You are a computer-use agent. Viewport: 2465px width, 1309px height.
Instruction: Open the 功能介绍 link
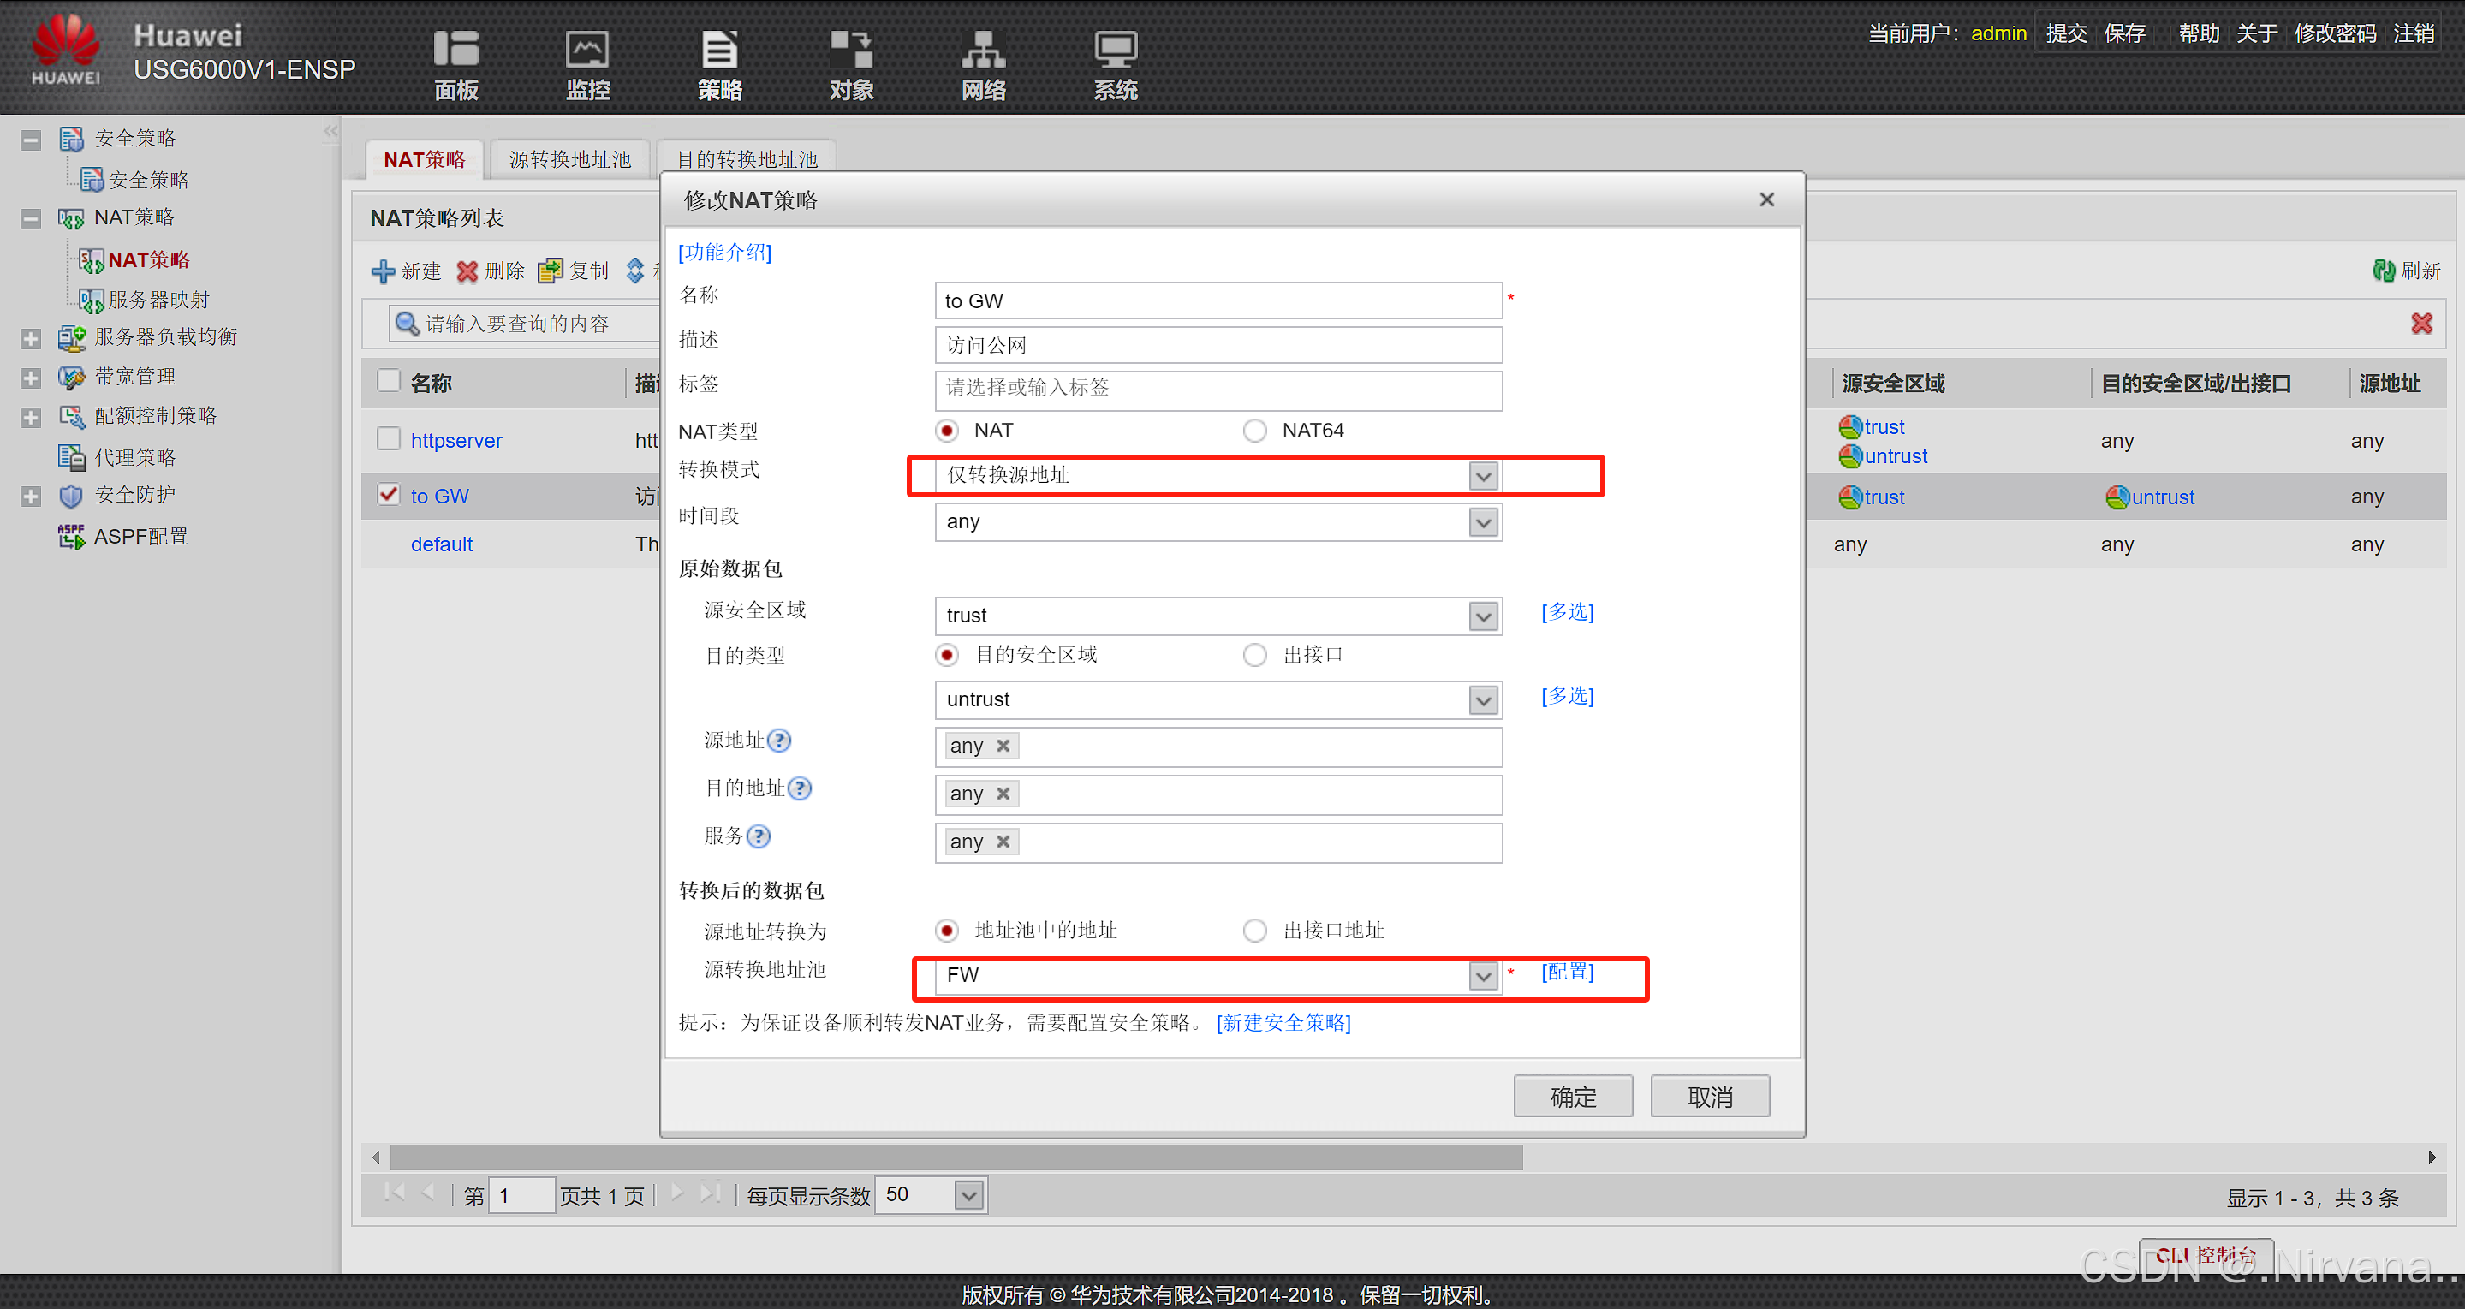tap(724, 252)
